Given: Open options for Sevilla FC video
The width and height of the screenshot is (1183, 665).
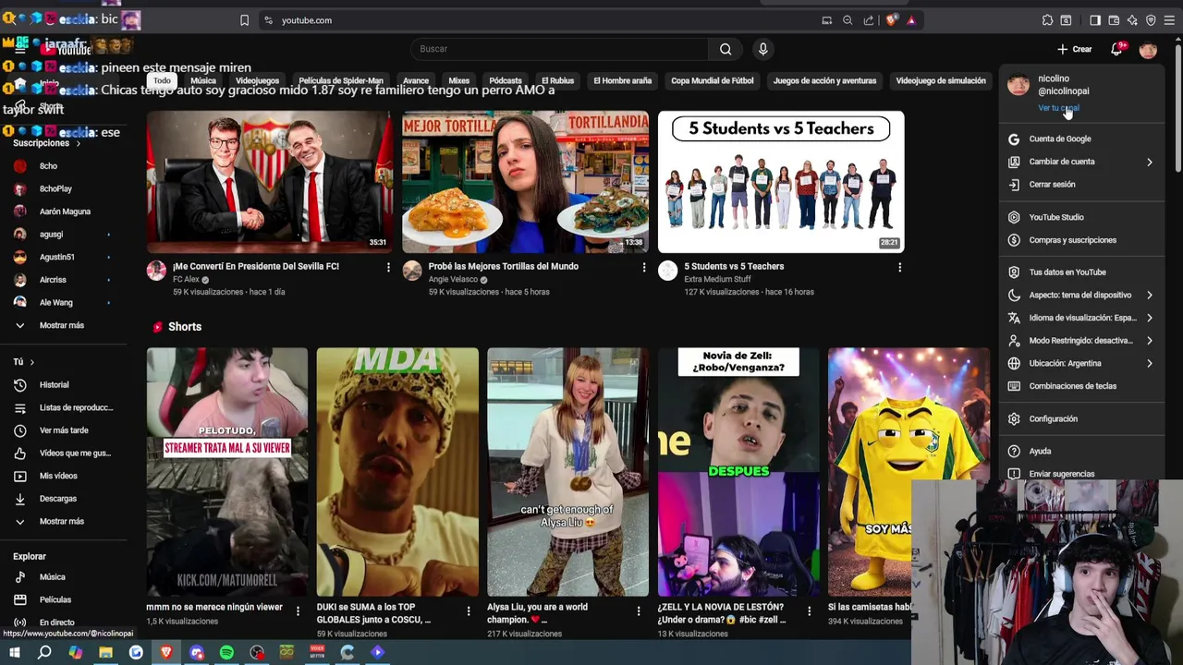Looking at the screenshot, I should (388, 267).
